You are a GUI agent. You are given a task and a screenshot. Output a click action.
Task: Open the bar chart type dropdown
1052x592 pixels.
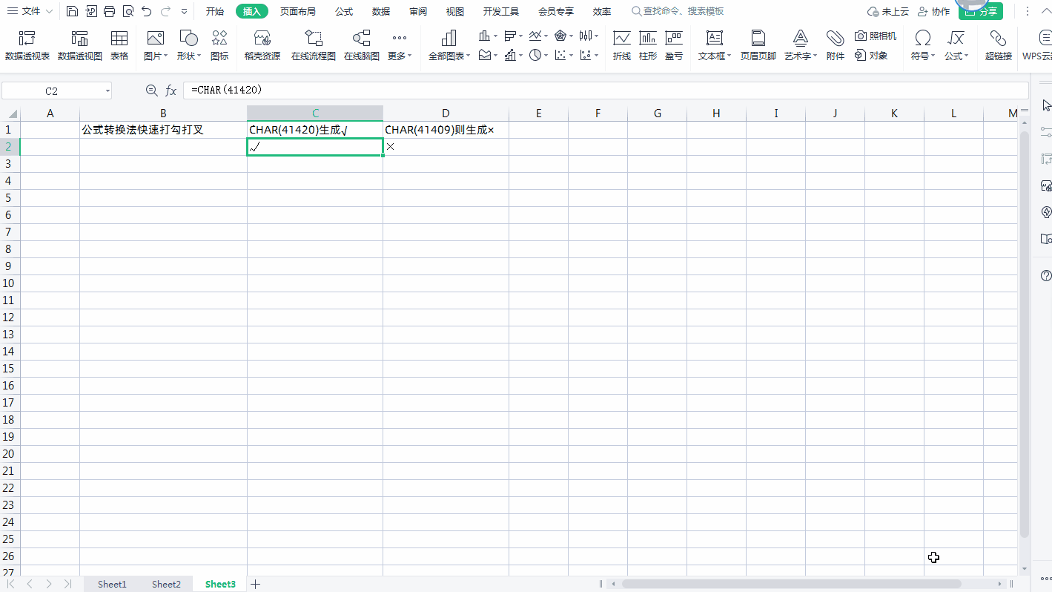pos(513,36)
